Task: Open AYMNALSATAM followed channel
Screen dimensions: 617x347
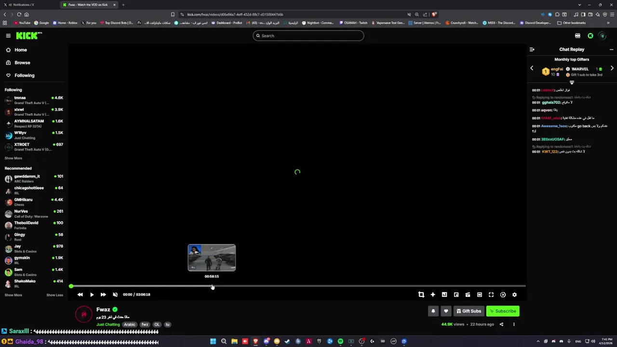Action: pyautogui.click(x=34, y=123)
